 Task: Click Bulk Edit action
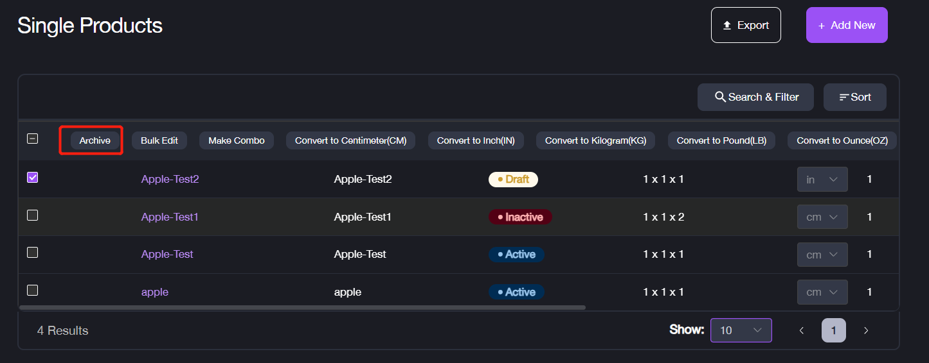click(159, 140)
